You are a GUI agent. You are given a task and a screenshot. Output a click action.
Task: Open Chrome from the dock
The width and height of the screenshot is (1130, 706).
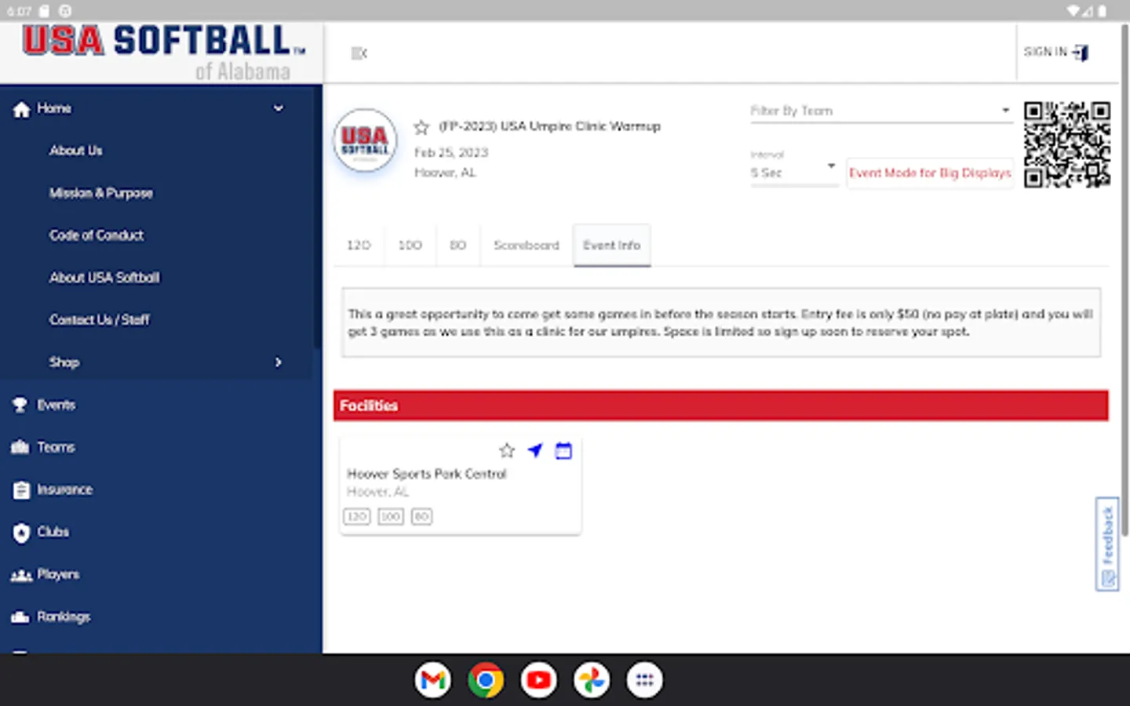pos(486,680)
